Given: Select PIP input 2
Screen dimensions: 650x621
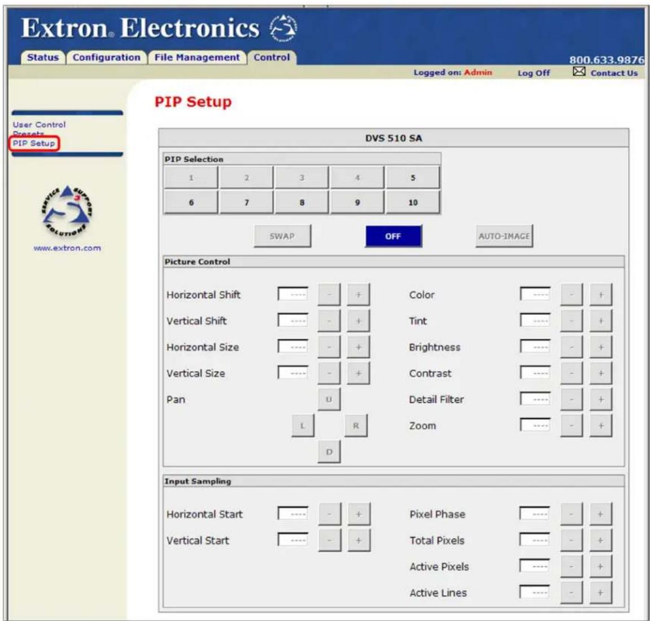Looking at the screenshot, I should coord(247,178).
